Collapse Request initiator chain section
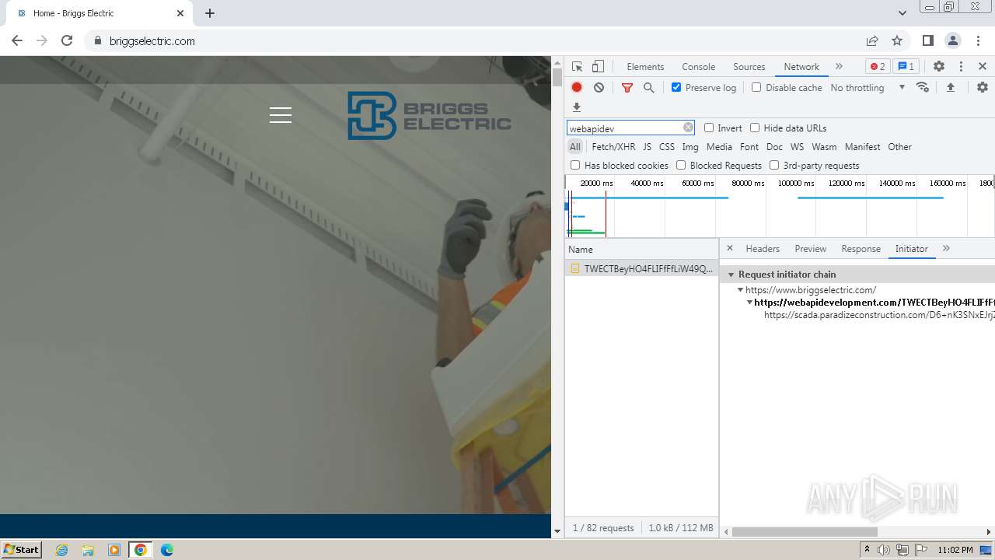The image size is (995, 560). [731, 275]
